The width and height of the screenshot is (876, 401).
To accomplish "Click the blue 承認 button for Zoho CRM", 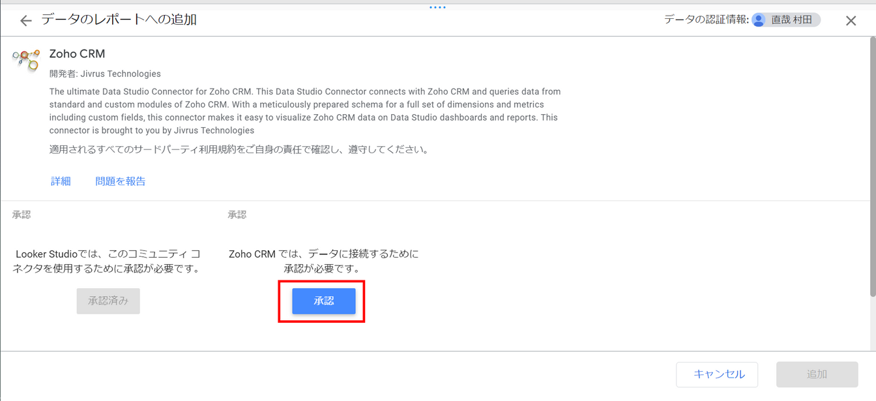I will point(324,301).
